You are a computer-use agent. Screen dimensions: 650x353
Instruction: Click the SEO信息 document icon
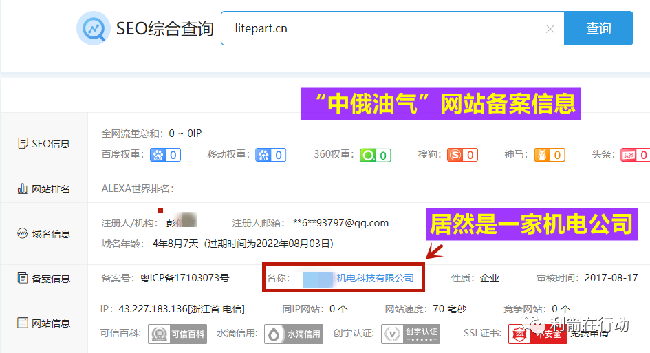23,144
